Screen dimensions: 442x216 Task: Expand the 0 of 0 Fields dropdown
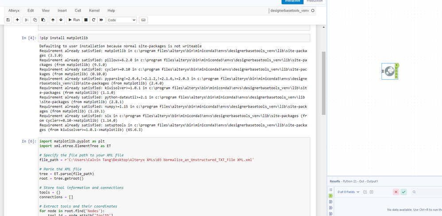click(349, 192)
